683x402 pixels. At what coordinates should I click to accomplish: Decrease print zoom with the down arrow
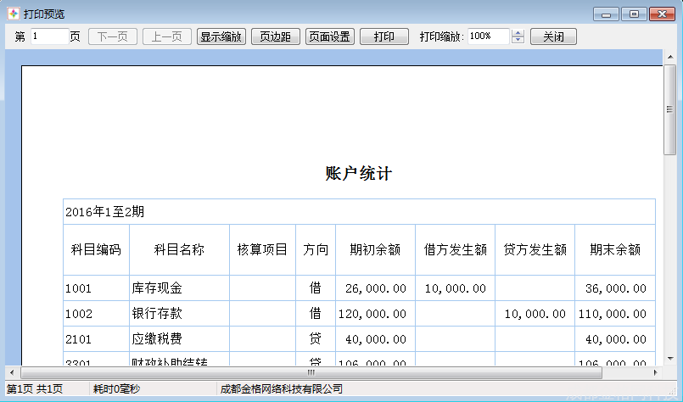(518, 41)
